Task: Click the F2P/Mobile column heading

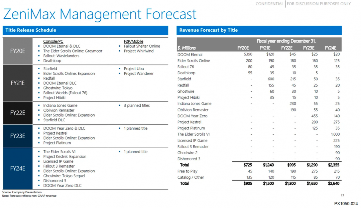Action: (x=133, y=41)
